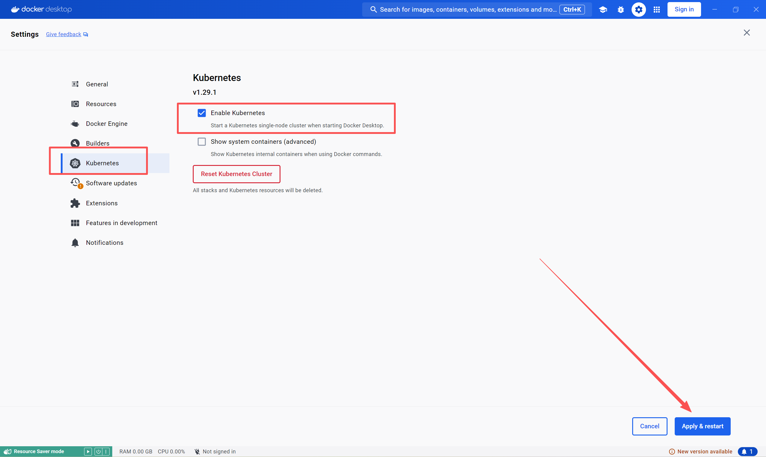Close the Settings panel with X icon
The width and height of the screenshot is (766, 457).
tap(747, 33)
